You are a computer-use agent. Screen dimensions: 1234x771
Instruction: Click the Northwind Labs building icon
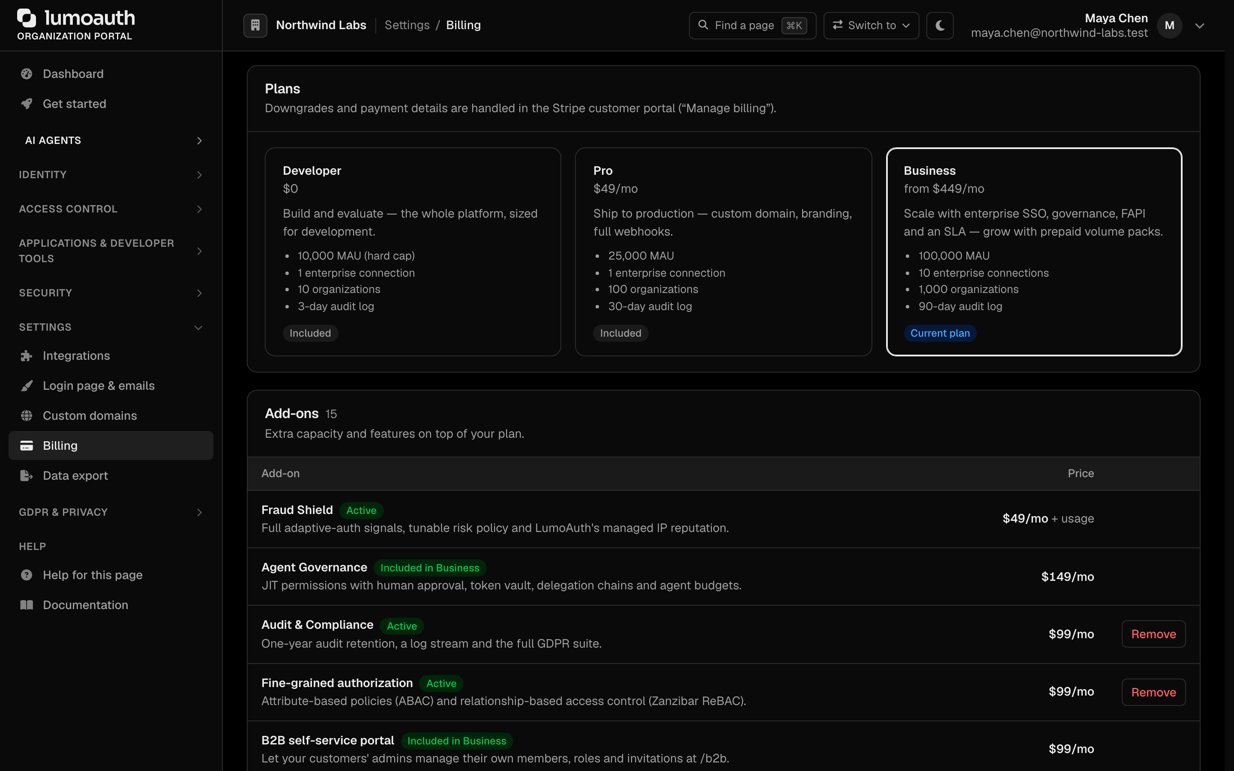(255, 25)
